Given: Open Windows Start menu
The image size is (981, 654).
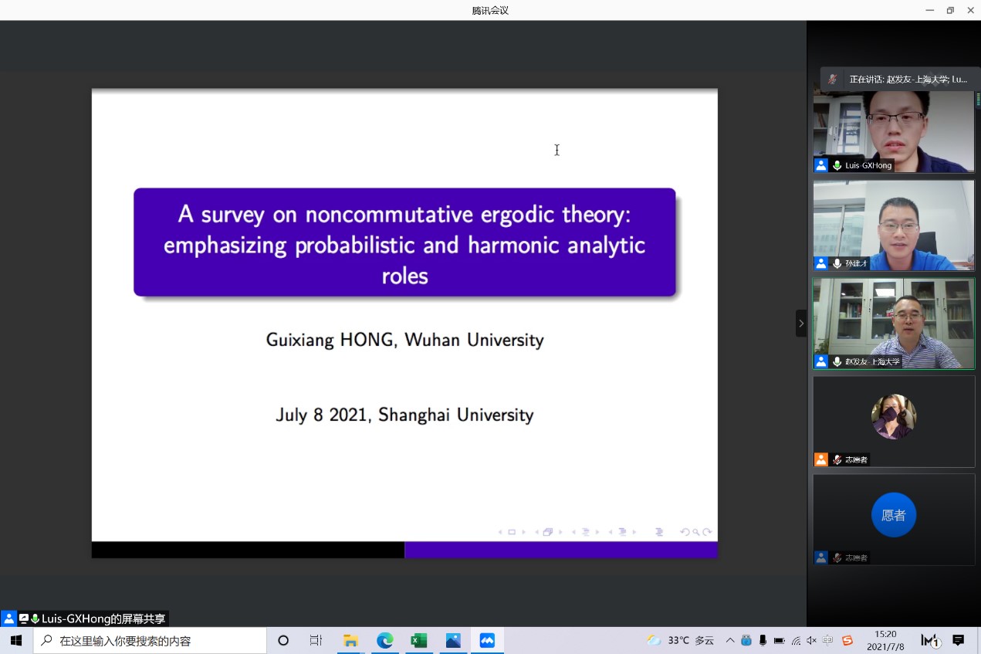Looking at the screenshot, I should tap(16, 640).
